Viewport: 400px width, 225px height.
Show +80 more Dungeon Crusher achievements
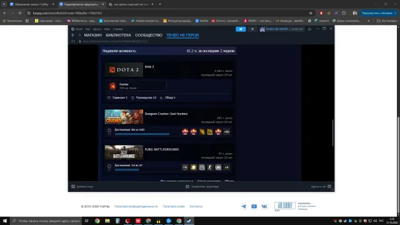pos(226,132)
